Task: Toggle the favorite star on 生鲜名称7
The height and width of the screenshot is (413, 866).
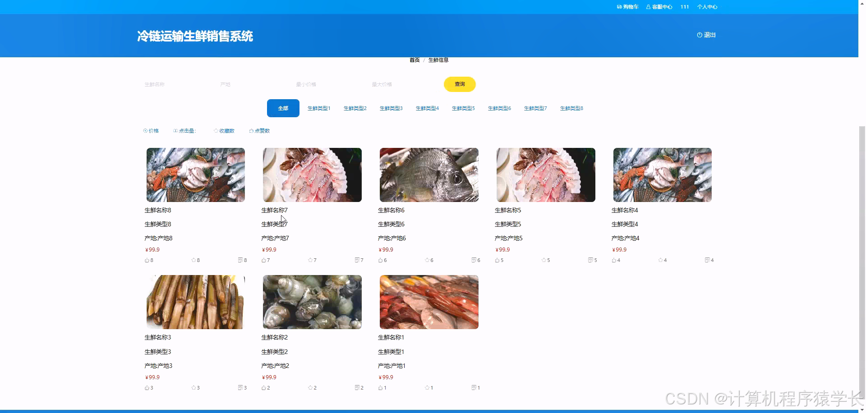Action: [x=310, y=260]
